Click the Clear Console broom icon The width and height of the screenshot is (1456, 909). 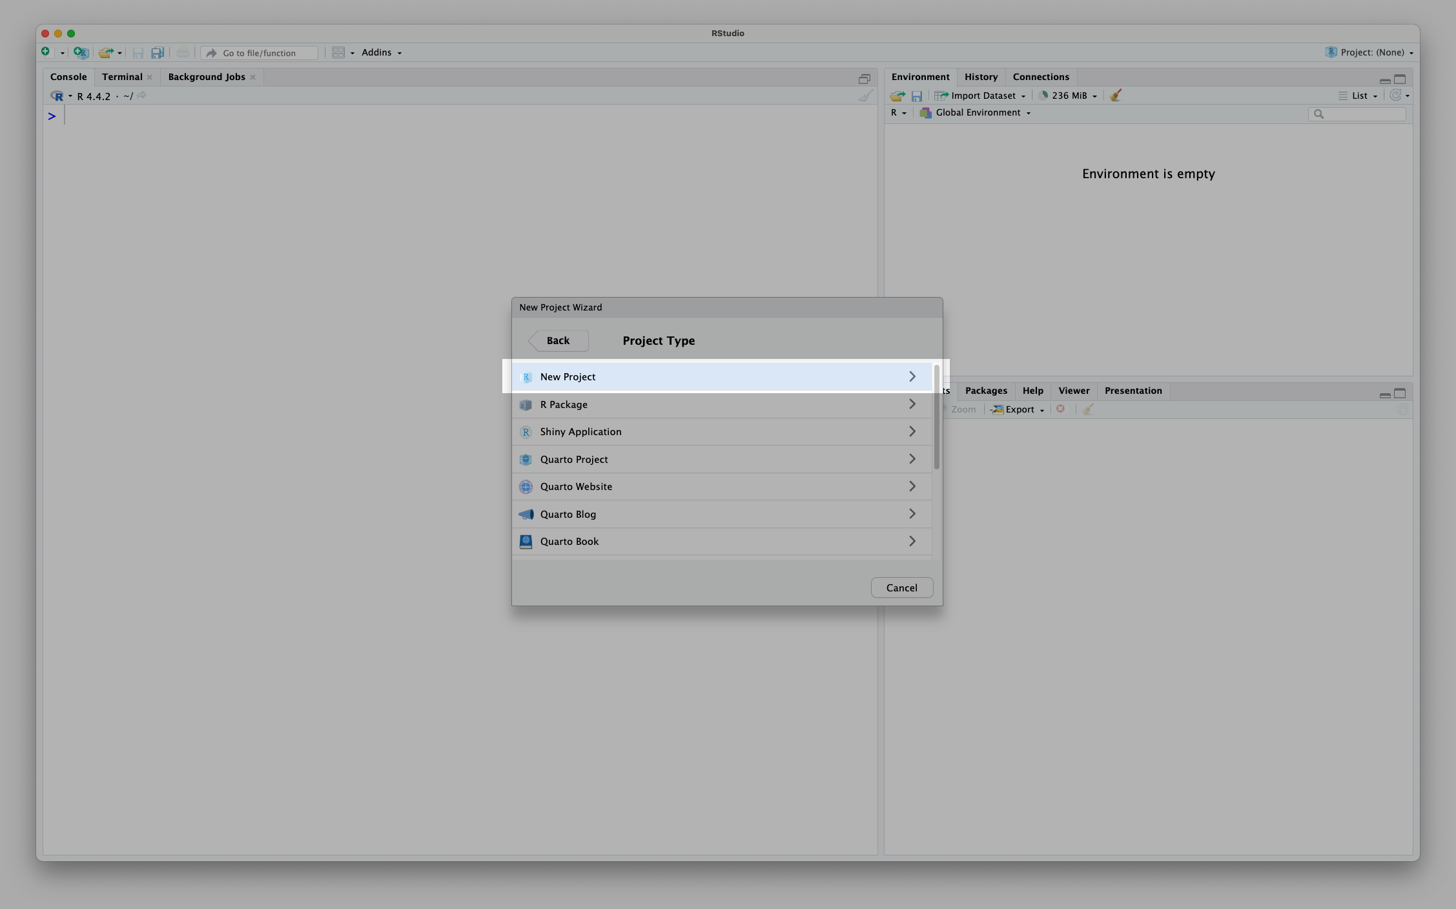point(865,96)
